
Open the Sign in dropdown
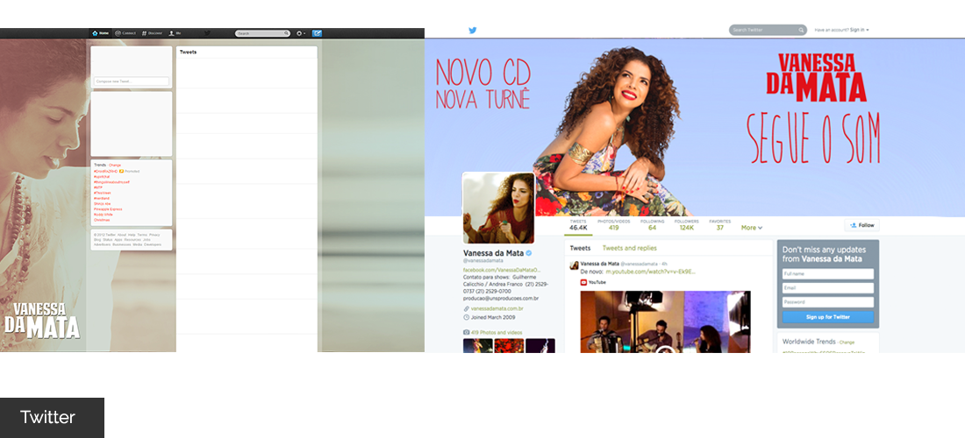click(x=859, y=30)
